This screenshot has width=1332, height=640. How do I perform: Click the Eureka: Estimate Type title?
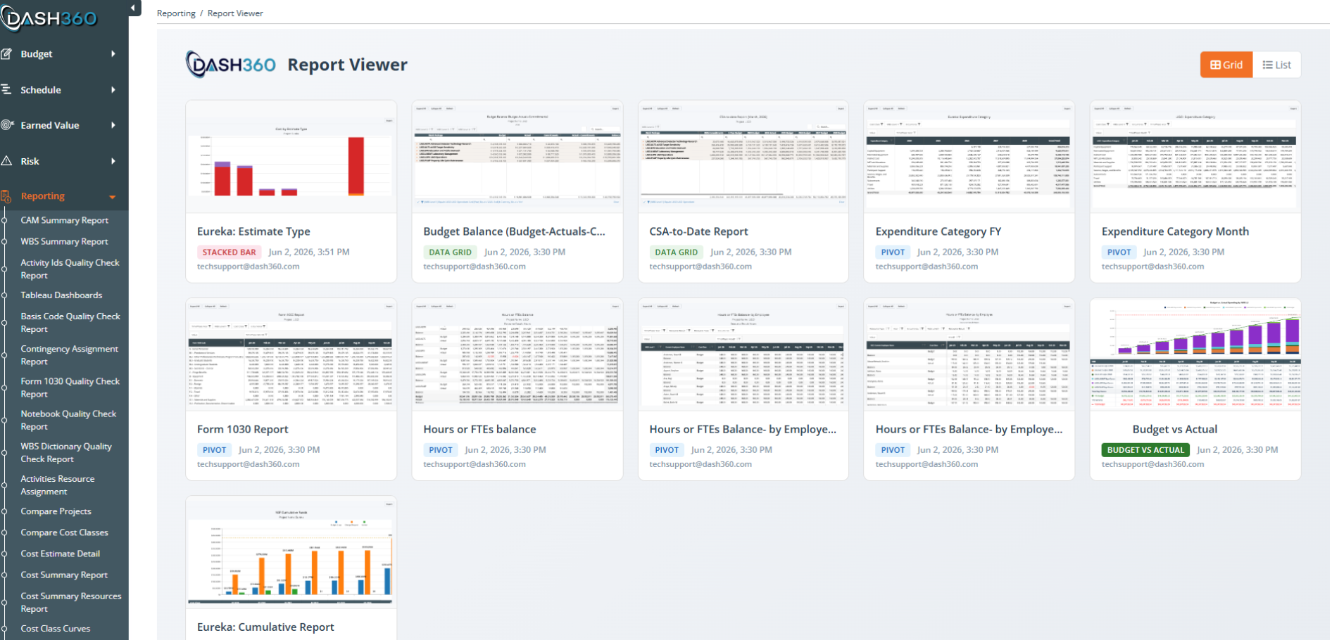pos(253,231)
